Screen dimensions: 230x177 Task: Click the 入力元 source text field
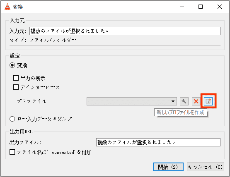coord(125,31)
